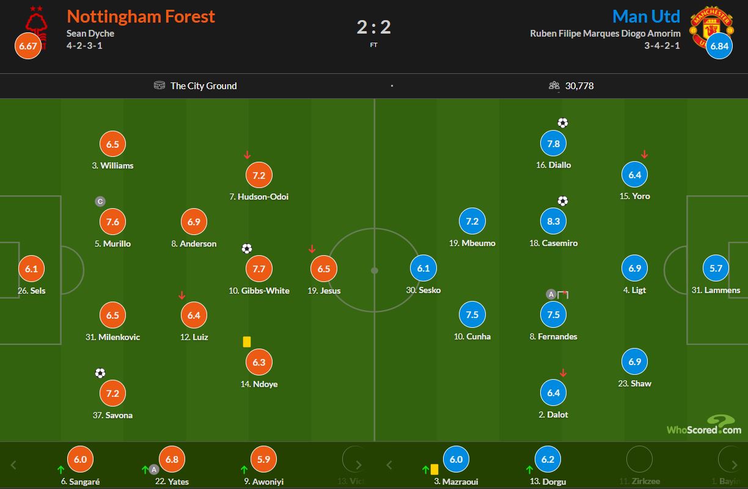Click the assist icon above Fernandes
The width and height of the screenshot is (748, 489).
coord(551,294)
